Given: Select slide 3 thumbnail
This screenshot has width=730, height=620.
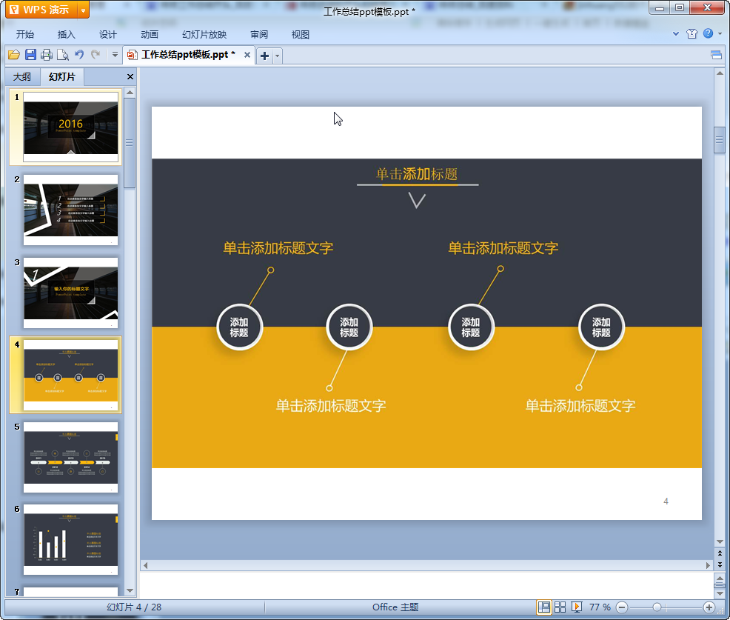Looking at the screenshot, I should [x=71, y=293].
